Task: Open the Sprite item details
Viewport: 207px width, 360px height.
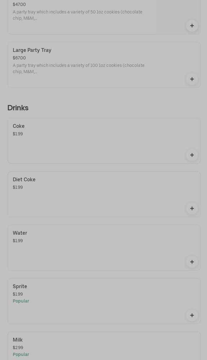Action: point(20,287)
